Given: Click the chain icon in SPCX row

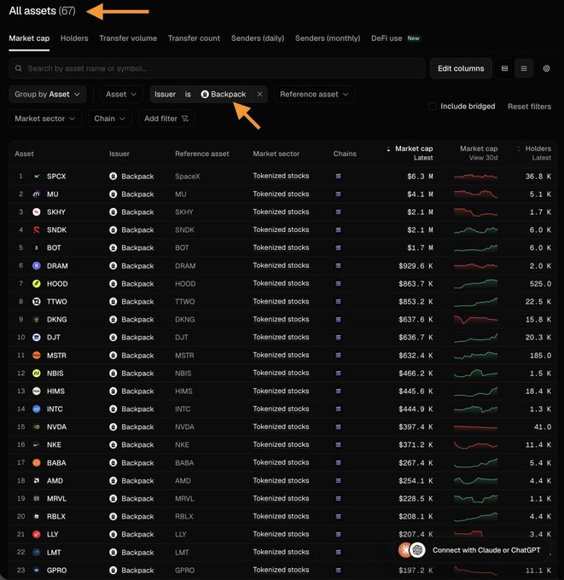Looking at the screenshot, I should 338,176.
